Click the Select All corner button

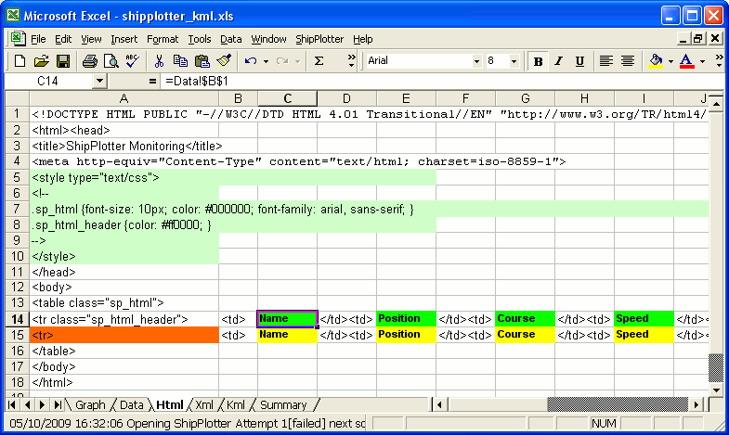pyautogui.click(x=18, y=98)
